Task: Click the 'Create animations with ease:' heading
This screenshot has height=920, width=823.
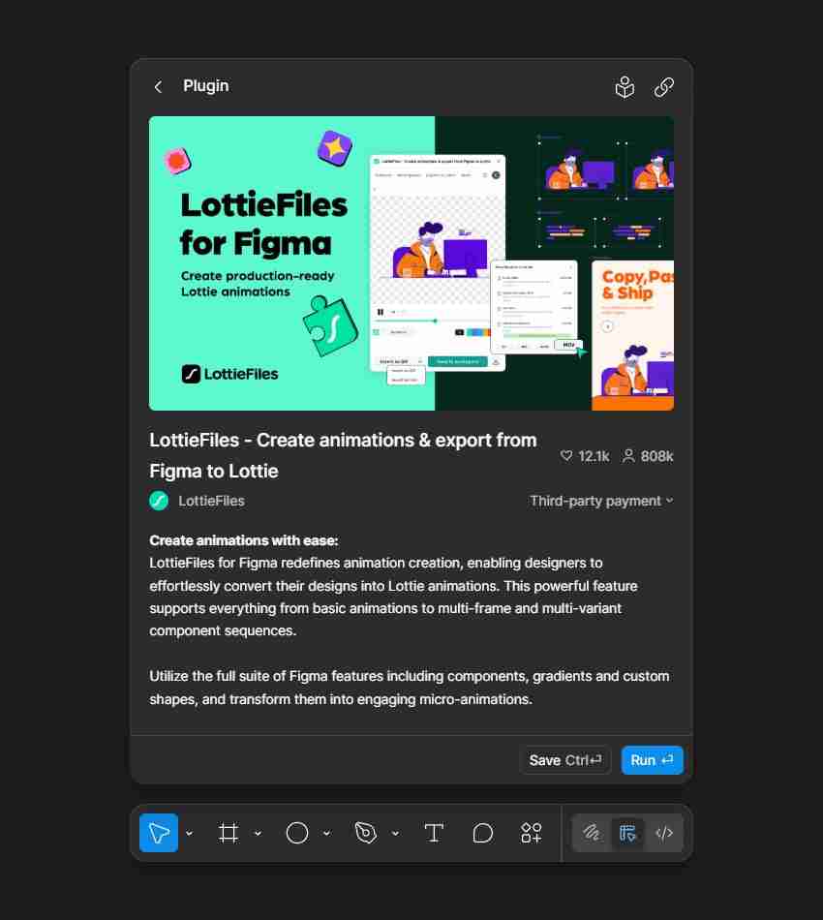Action: click(x=243, y=540)
